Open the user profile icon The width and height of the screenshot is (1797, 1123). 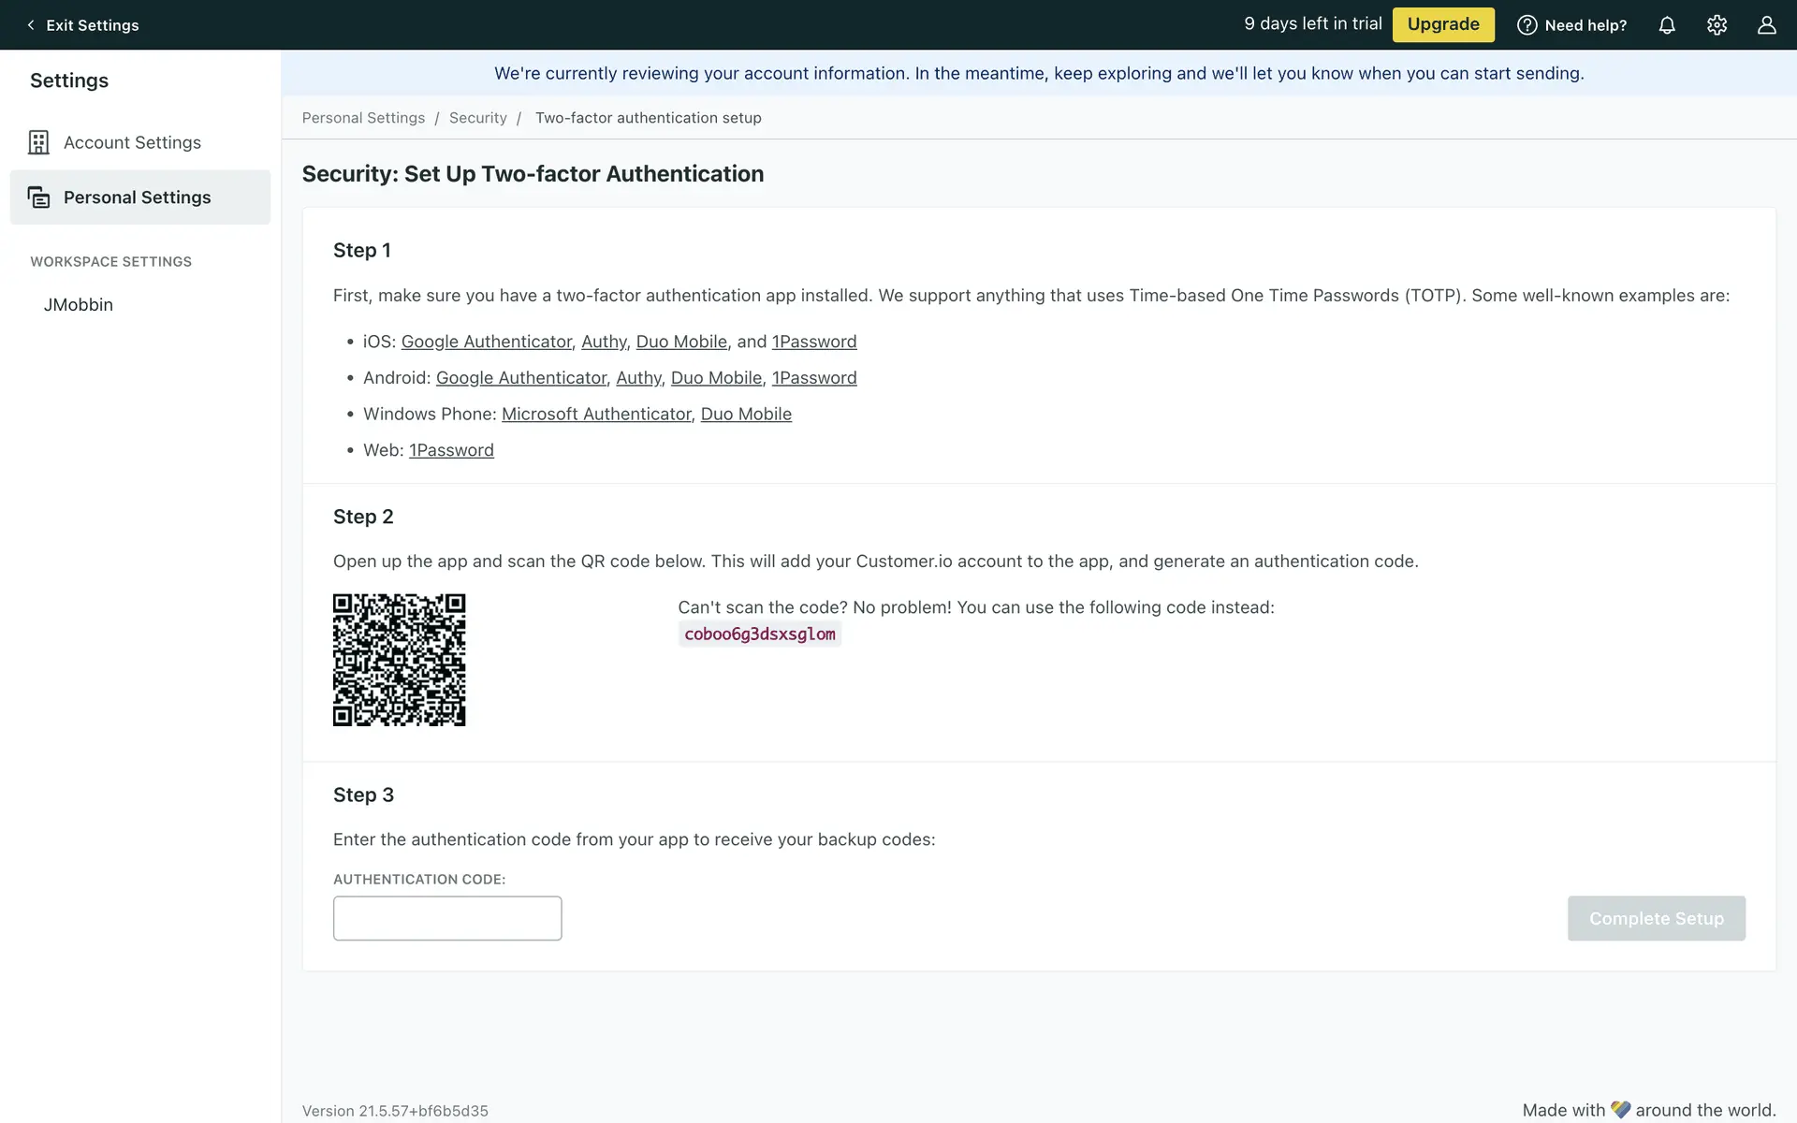[x=1765, y=25]
